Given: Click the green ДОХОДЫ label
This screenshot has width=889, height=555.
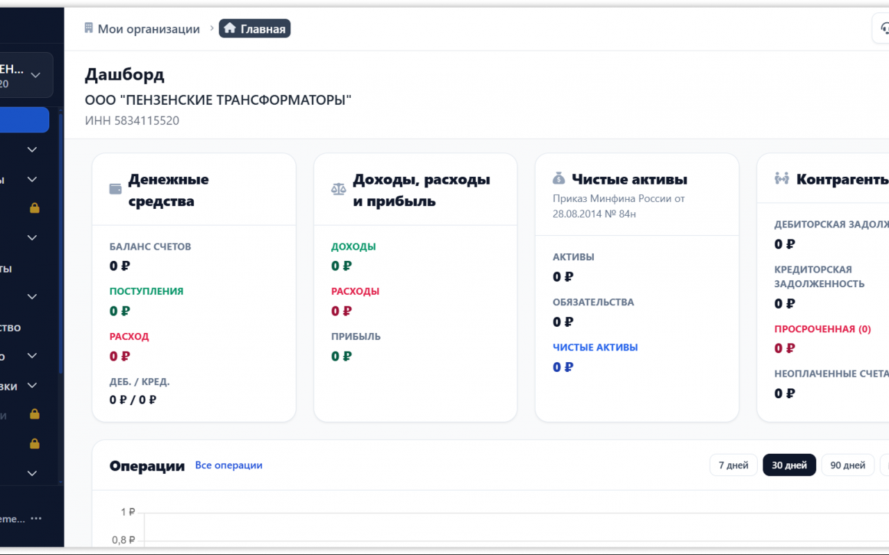Looking at the screenshot, I should (x=354, y=246).
